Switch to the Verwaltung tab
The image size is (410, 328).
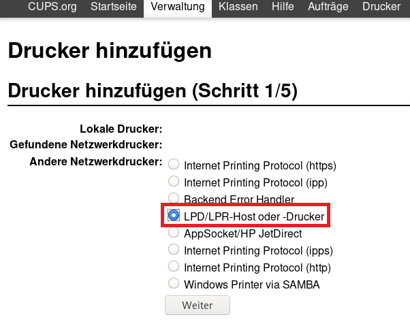[178, 7]
